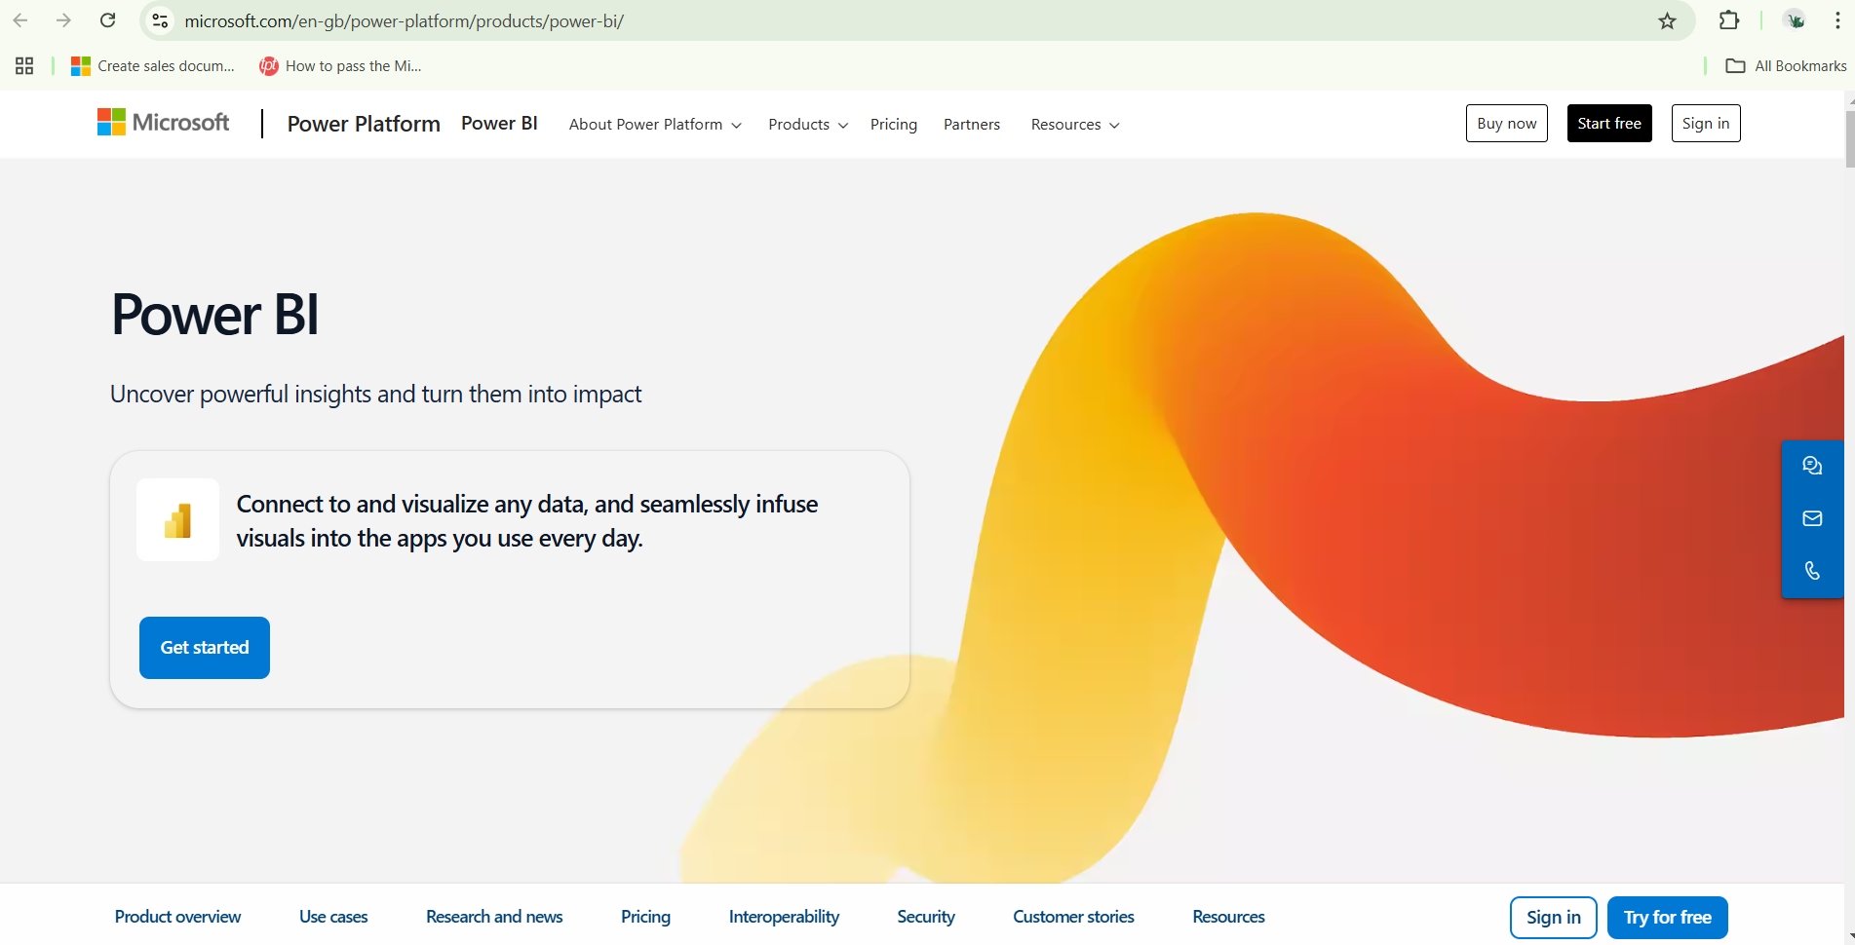Viewport: 1855px width, 945px height.
Task: Open Partners in the top navigation
Action: click(972, 125)
